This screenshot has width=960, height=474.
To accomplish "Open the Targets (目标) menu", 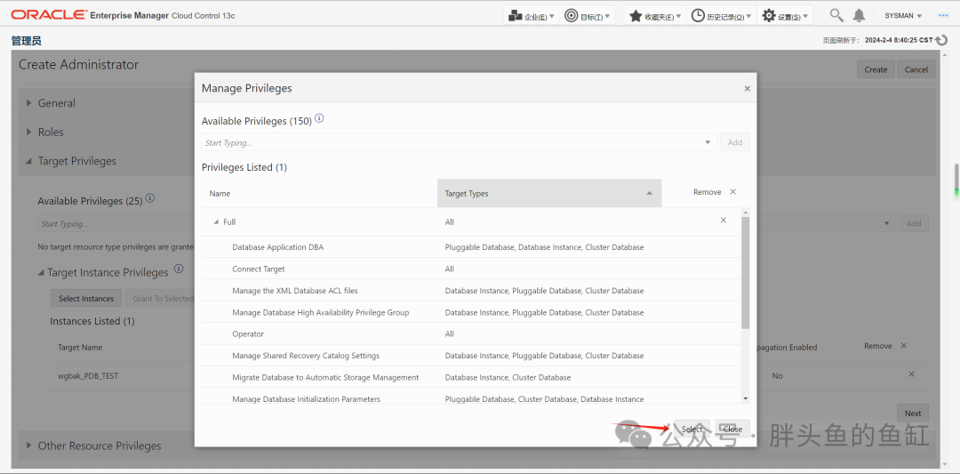I will 588,16.
